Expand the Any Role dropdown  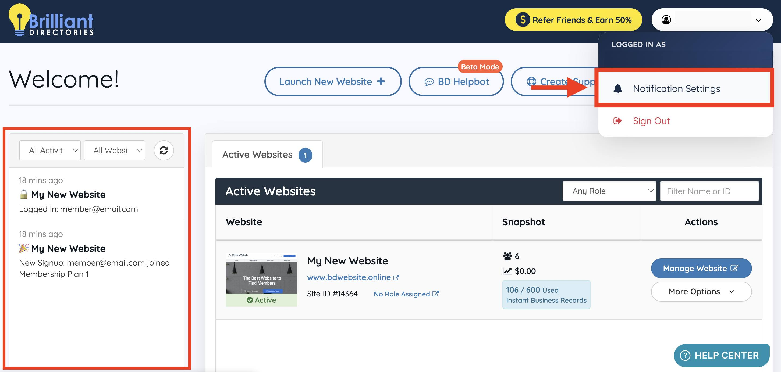[x=609, y=191]
